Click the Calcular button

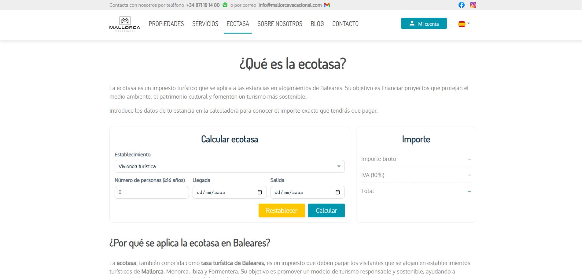click(x=326, y=211)
